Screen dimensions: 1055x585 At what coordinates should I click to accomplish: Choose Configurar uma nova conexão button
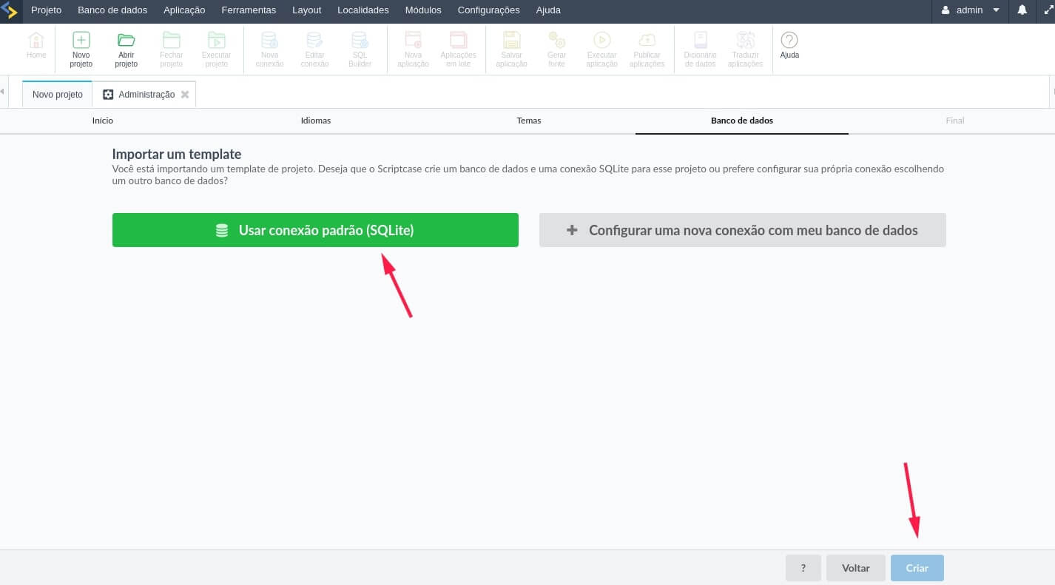click(742, 230)
